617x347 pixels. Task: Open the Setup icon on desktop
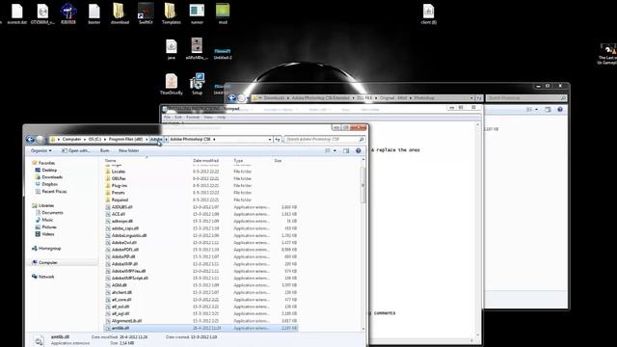pos(197,84)
